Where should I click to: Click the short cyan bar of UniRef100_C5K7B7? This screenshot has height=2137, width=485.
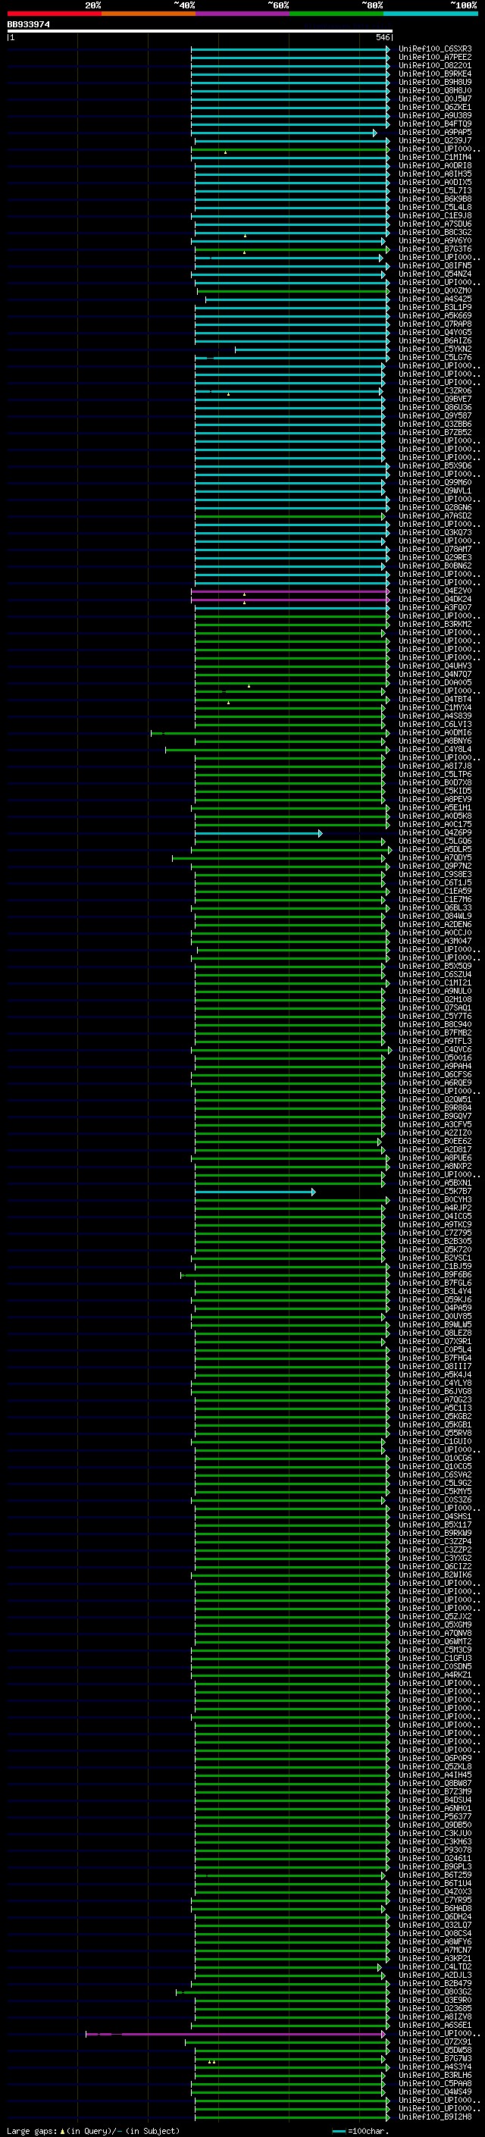pyautogui.click(x=255, y=1191)
